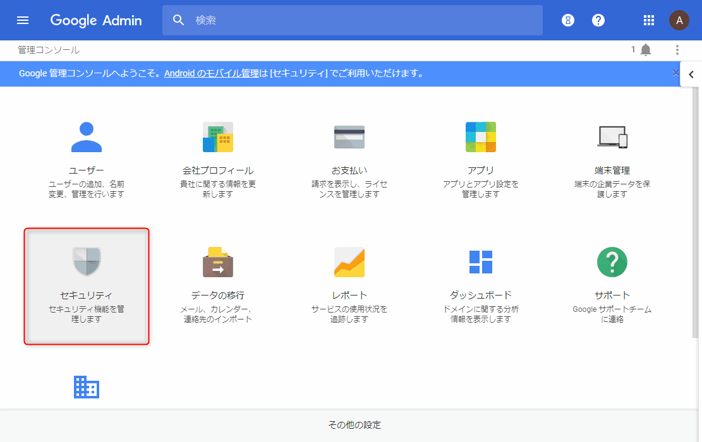Viewport: 702px width, 442px height.
Task: Collapse the side panel chevron
Action: [691, 75]
